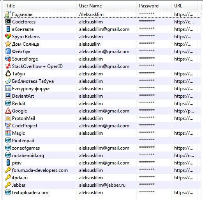Click the URL cell of textuploader.com

(184, 193)
